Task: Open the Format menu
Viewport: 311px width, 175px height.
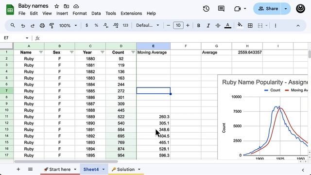Action: [x=80, y=13]
